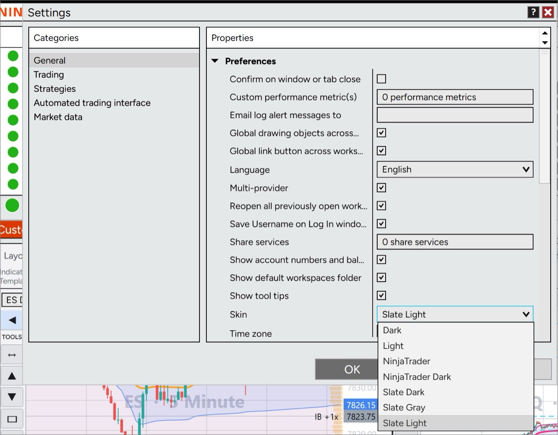Choose Light skin option
558x435 pixels.
[456, 346]
